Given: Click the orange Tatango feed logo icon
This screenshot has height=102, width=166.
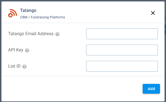Looking at the screenshot, I should click(13, 13).
